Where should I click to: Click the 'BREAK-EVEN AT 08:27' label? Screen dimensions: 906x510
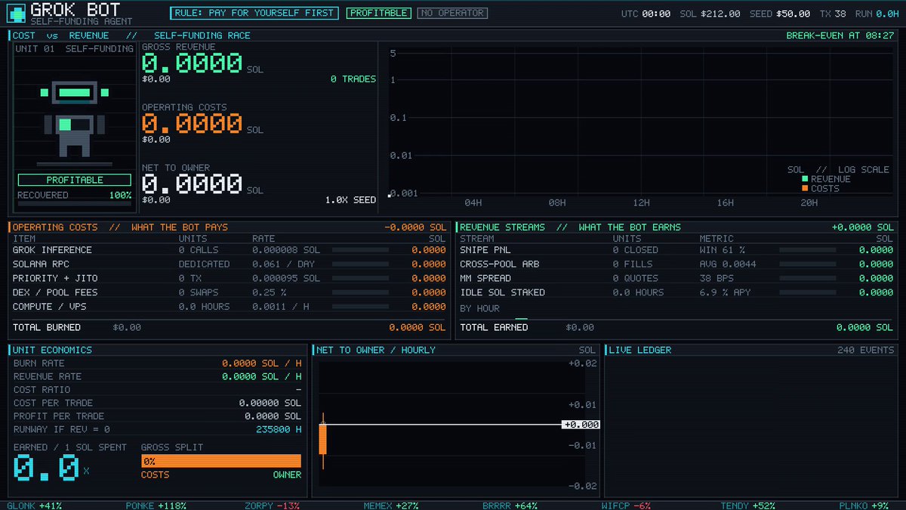click(840, 36)
